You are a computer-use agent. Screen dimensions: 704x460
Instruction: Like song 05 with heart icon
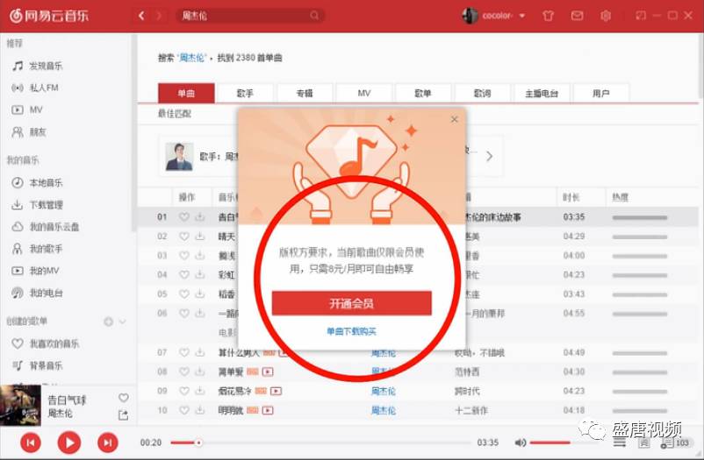click(184, 294)
